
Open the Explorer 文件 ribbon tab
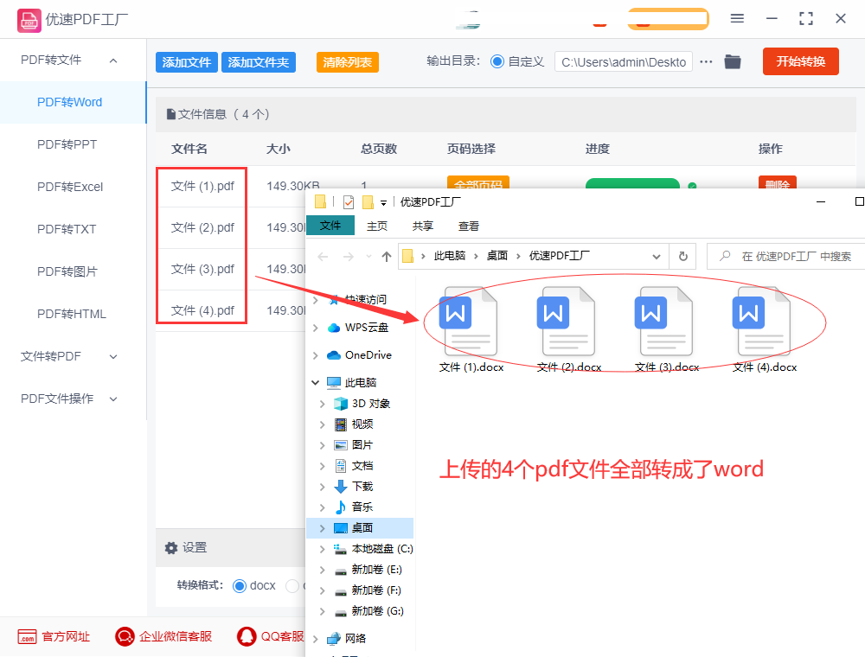(x=330, y=226)
